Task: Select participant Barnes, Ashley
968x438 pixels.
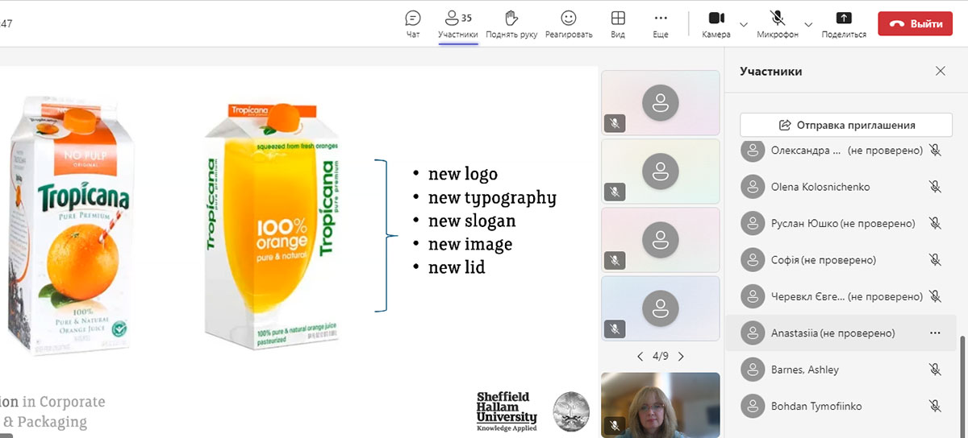Action: (x=841, y=370)
